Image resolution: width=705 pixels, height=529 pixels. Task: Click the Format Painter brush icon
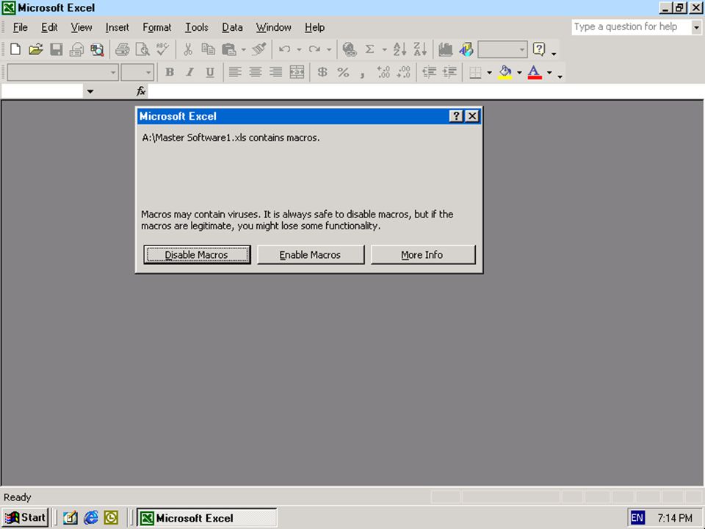(259, 49)
